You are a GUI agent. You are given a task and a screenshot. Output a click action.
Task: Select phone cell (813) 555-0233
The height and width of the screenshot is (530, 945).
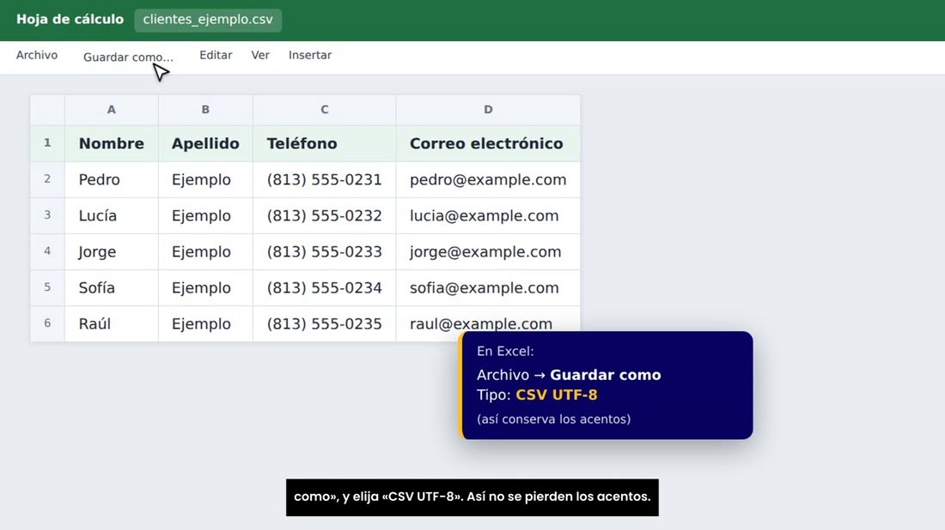point(324,251)
